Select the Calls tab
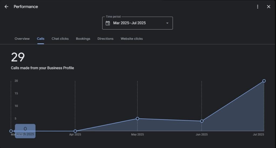 click(41, 39)
